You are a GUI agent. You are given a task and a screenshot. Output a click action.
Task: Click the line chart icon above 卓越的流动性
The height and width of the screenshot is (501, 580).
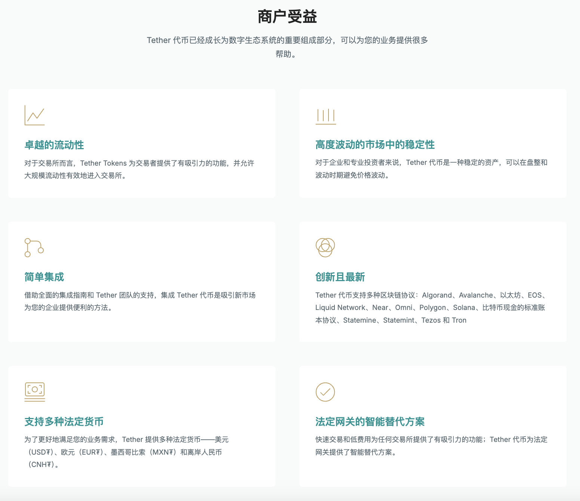34,115
